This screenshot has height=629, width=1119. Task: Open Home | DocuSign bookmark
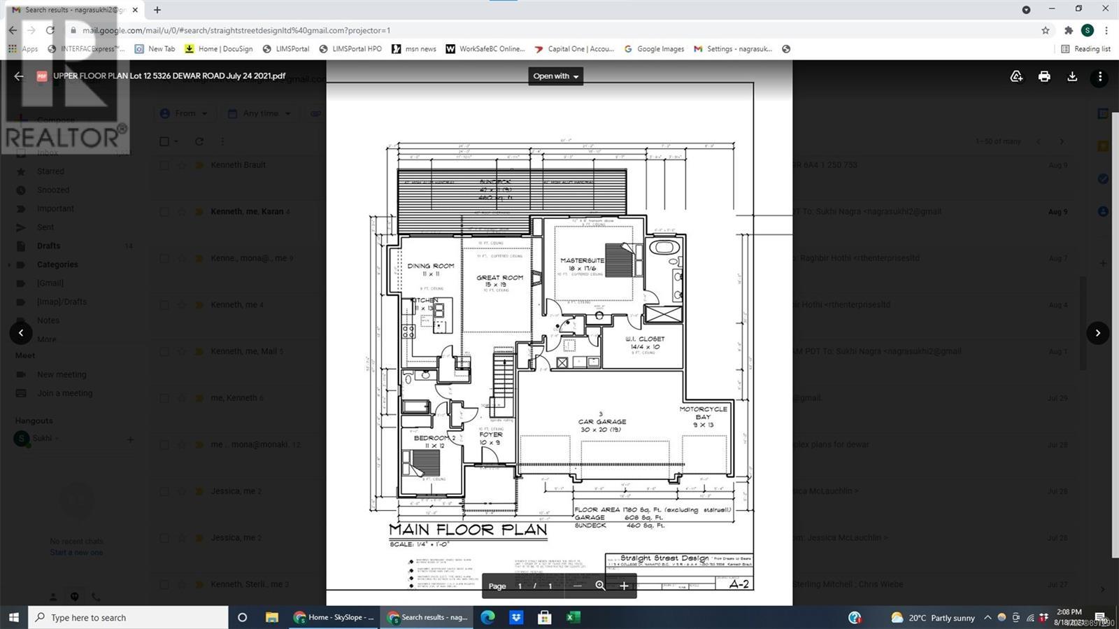pos(219,49)
